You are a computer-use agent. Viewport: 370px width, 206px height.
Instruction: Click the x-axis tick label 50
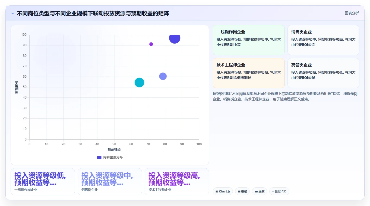coord(114,144)
